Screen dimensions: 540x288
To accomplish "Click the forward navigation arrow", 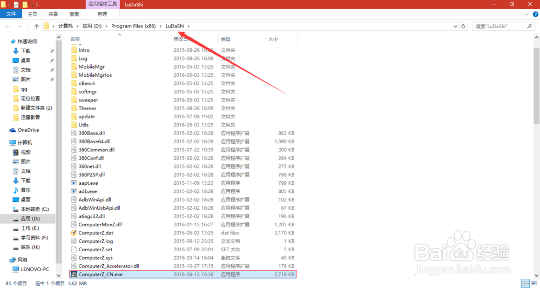I will coord(19,26).
